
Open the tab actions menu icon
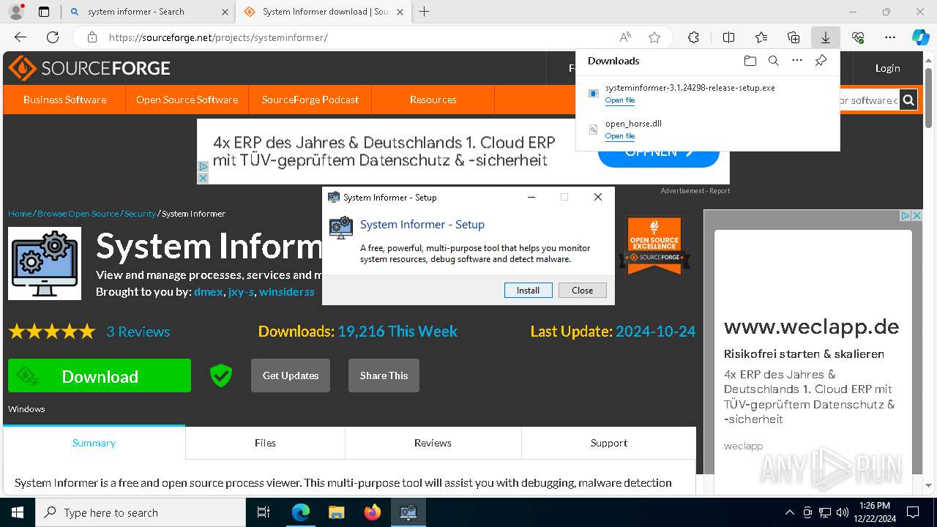[x=44, y=12]
